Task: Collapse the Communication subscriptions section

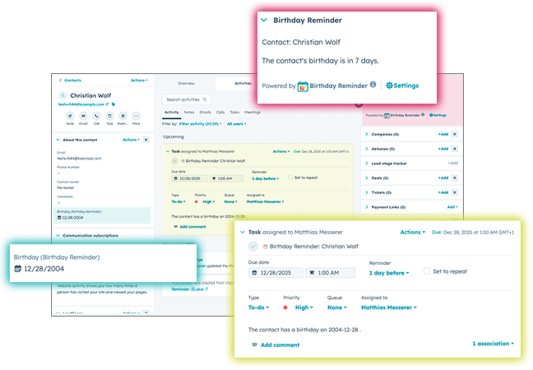Action: [x=58, y=235]
